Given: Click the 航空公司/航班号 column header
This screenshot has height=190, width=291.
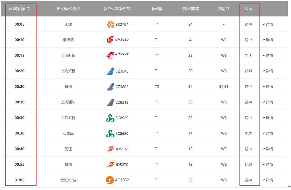Looking at the screenshot, I should pyautogui.click(x=117, y=9).
